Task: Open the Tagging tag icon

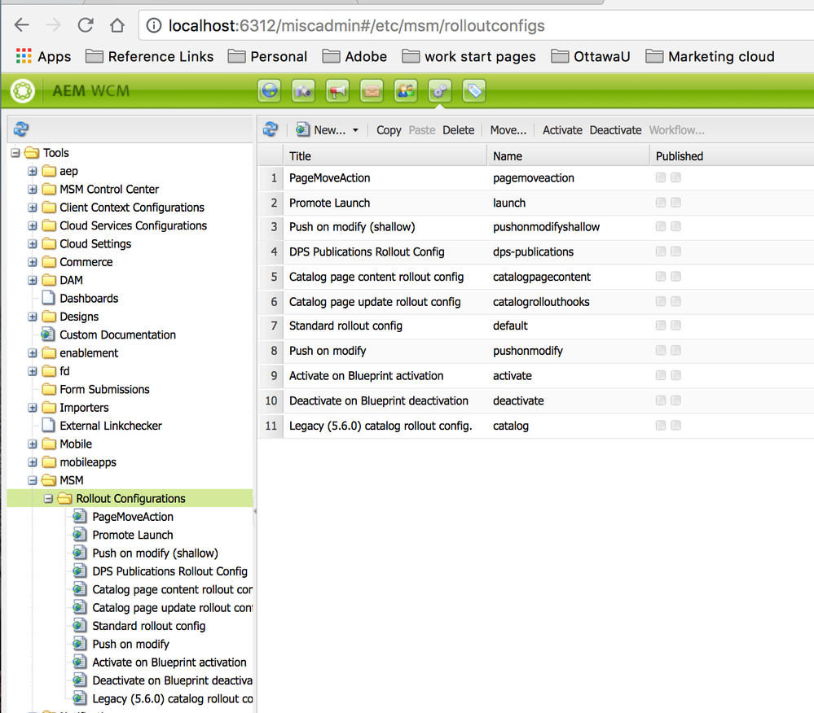Action: coord(473,91)
